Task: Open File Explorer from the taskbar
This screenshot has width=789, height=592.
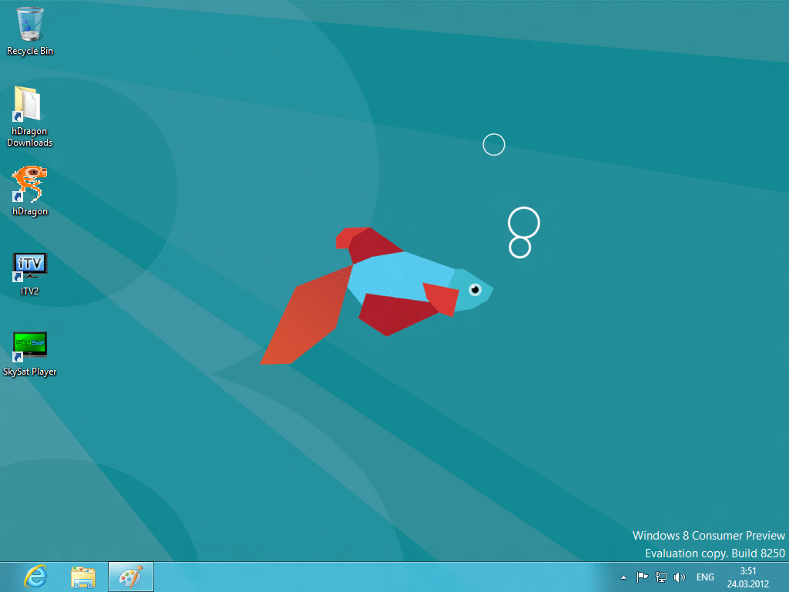Action: click(x=83, y=577)
